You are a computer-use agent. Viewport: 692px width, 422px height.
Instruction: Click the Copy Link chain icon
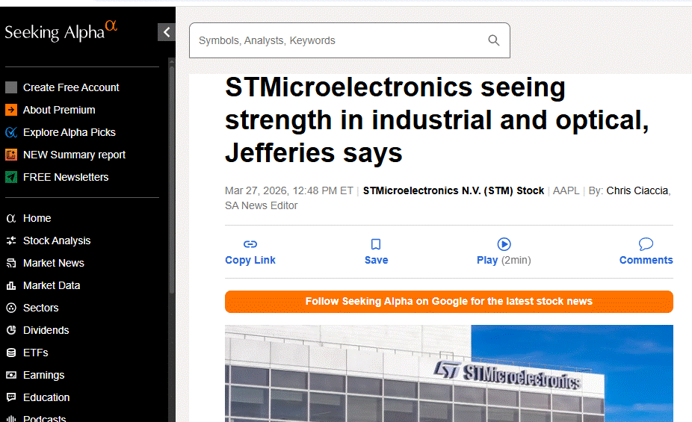click(250, 244)
